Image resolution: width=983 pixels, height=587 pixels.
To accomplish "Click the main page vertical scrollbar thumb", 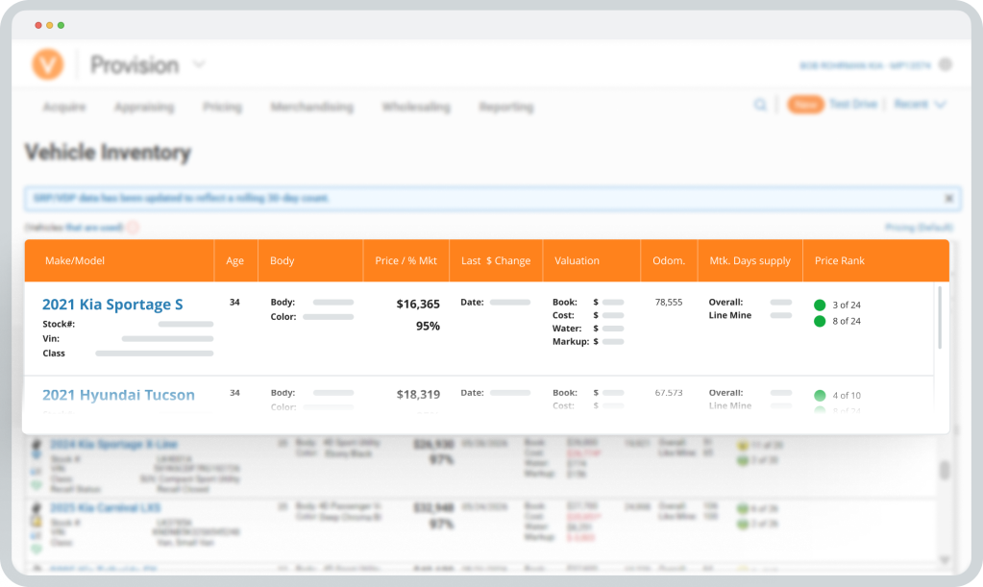I will (x=945, y=470).
